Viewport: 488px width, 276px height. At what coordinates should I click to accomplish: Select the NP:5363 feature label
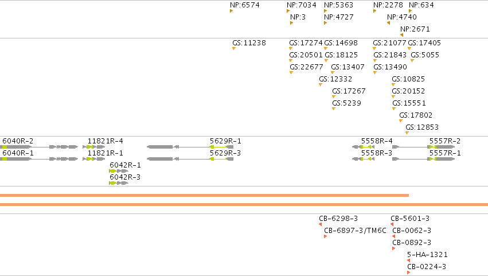coord(338,5)
